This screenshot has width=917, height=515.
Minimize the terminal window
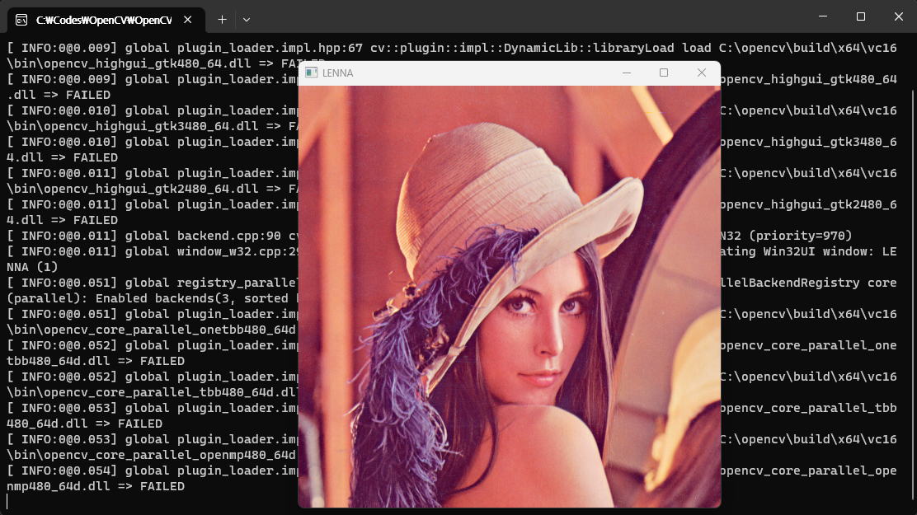click(823, 16)
